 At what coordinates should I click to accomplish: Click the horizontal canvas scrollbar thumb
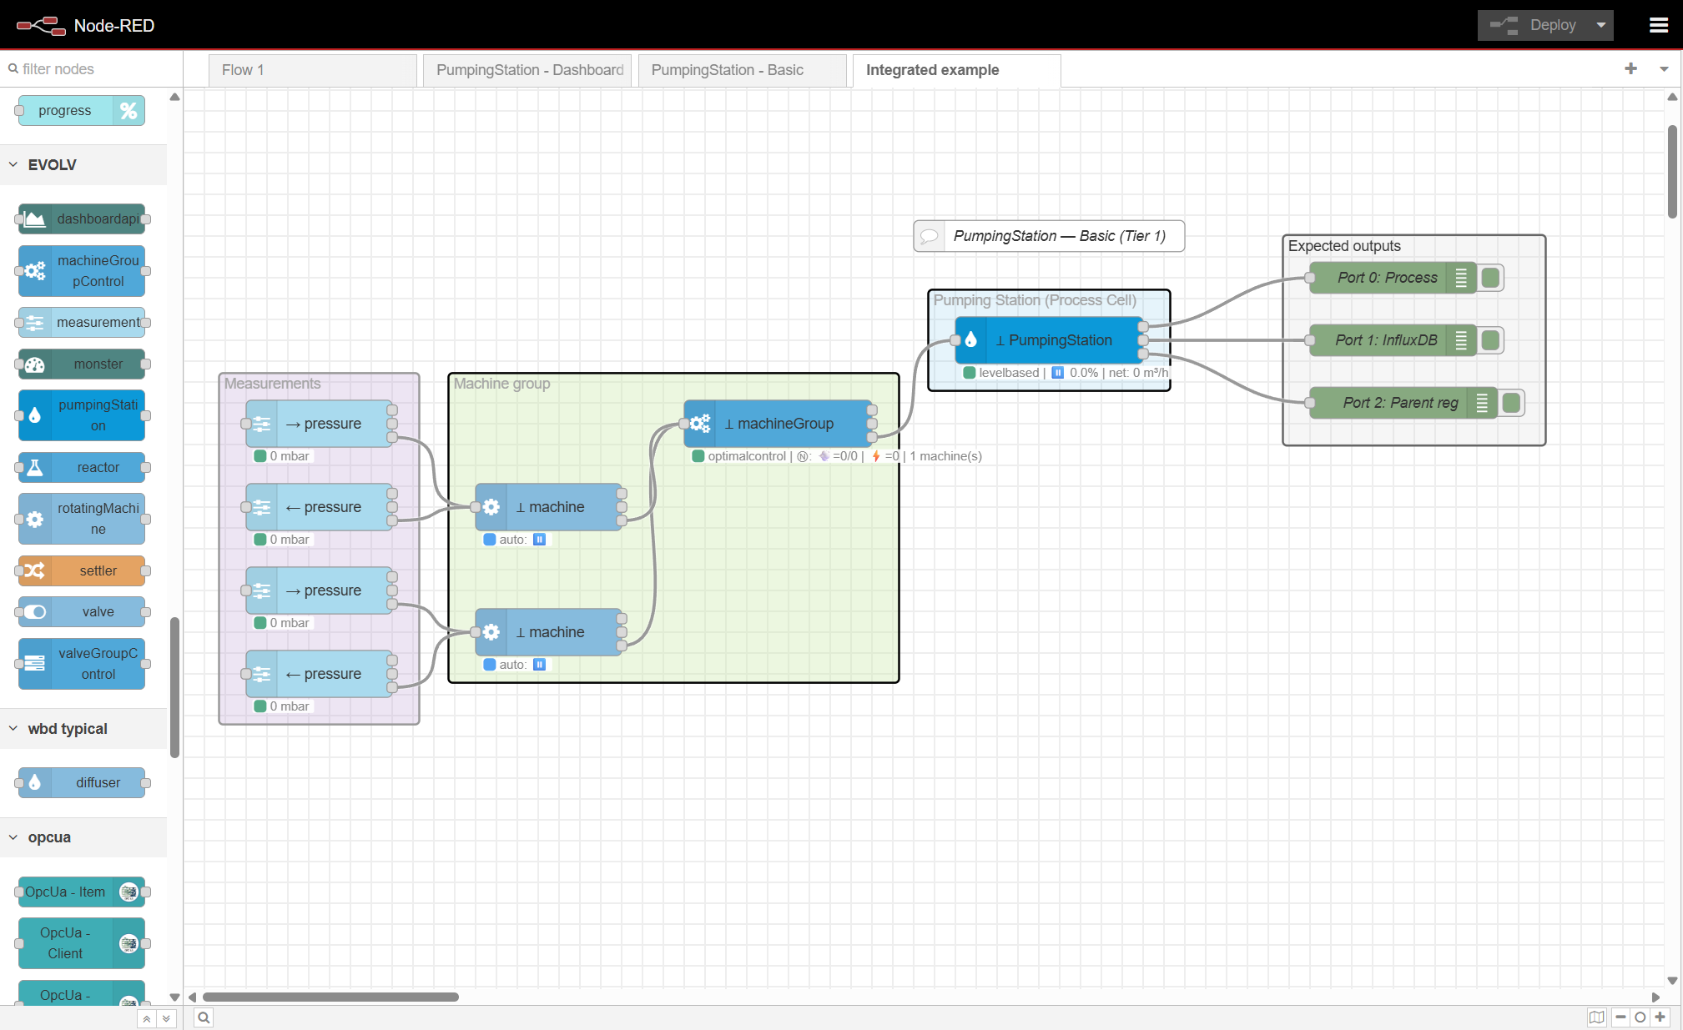330,997
